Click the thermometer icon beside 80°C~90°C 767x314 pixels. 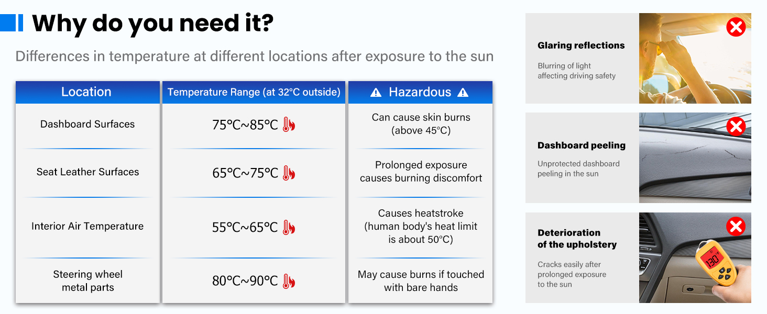(x=289, y=281)
